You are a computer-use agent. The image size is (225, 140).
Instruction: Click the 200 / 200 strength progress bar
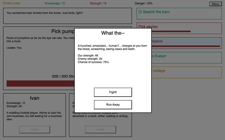(x=40, y=84)
